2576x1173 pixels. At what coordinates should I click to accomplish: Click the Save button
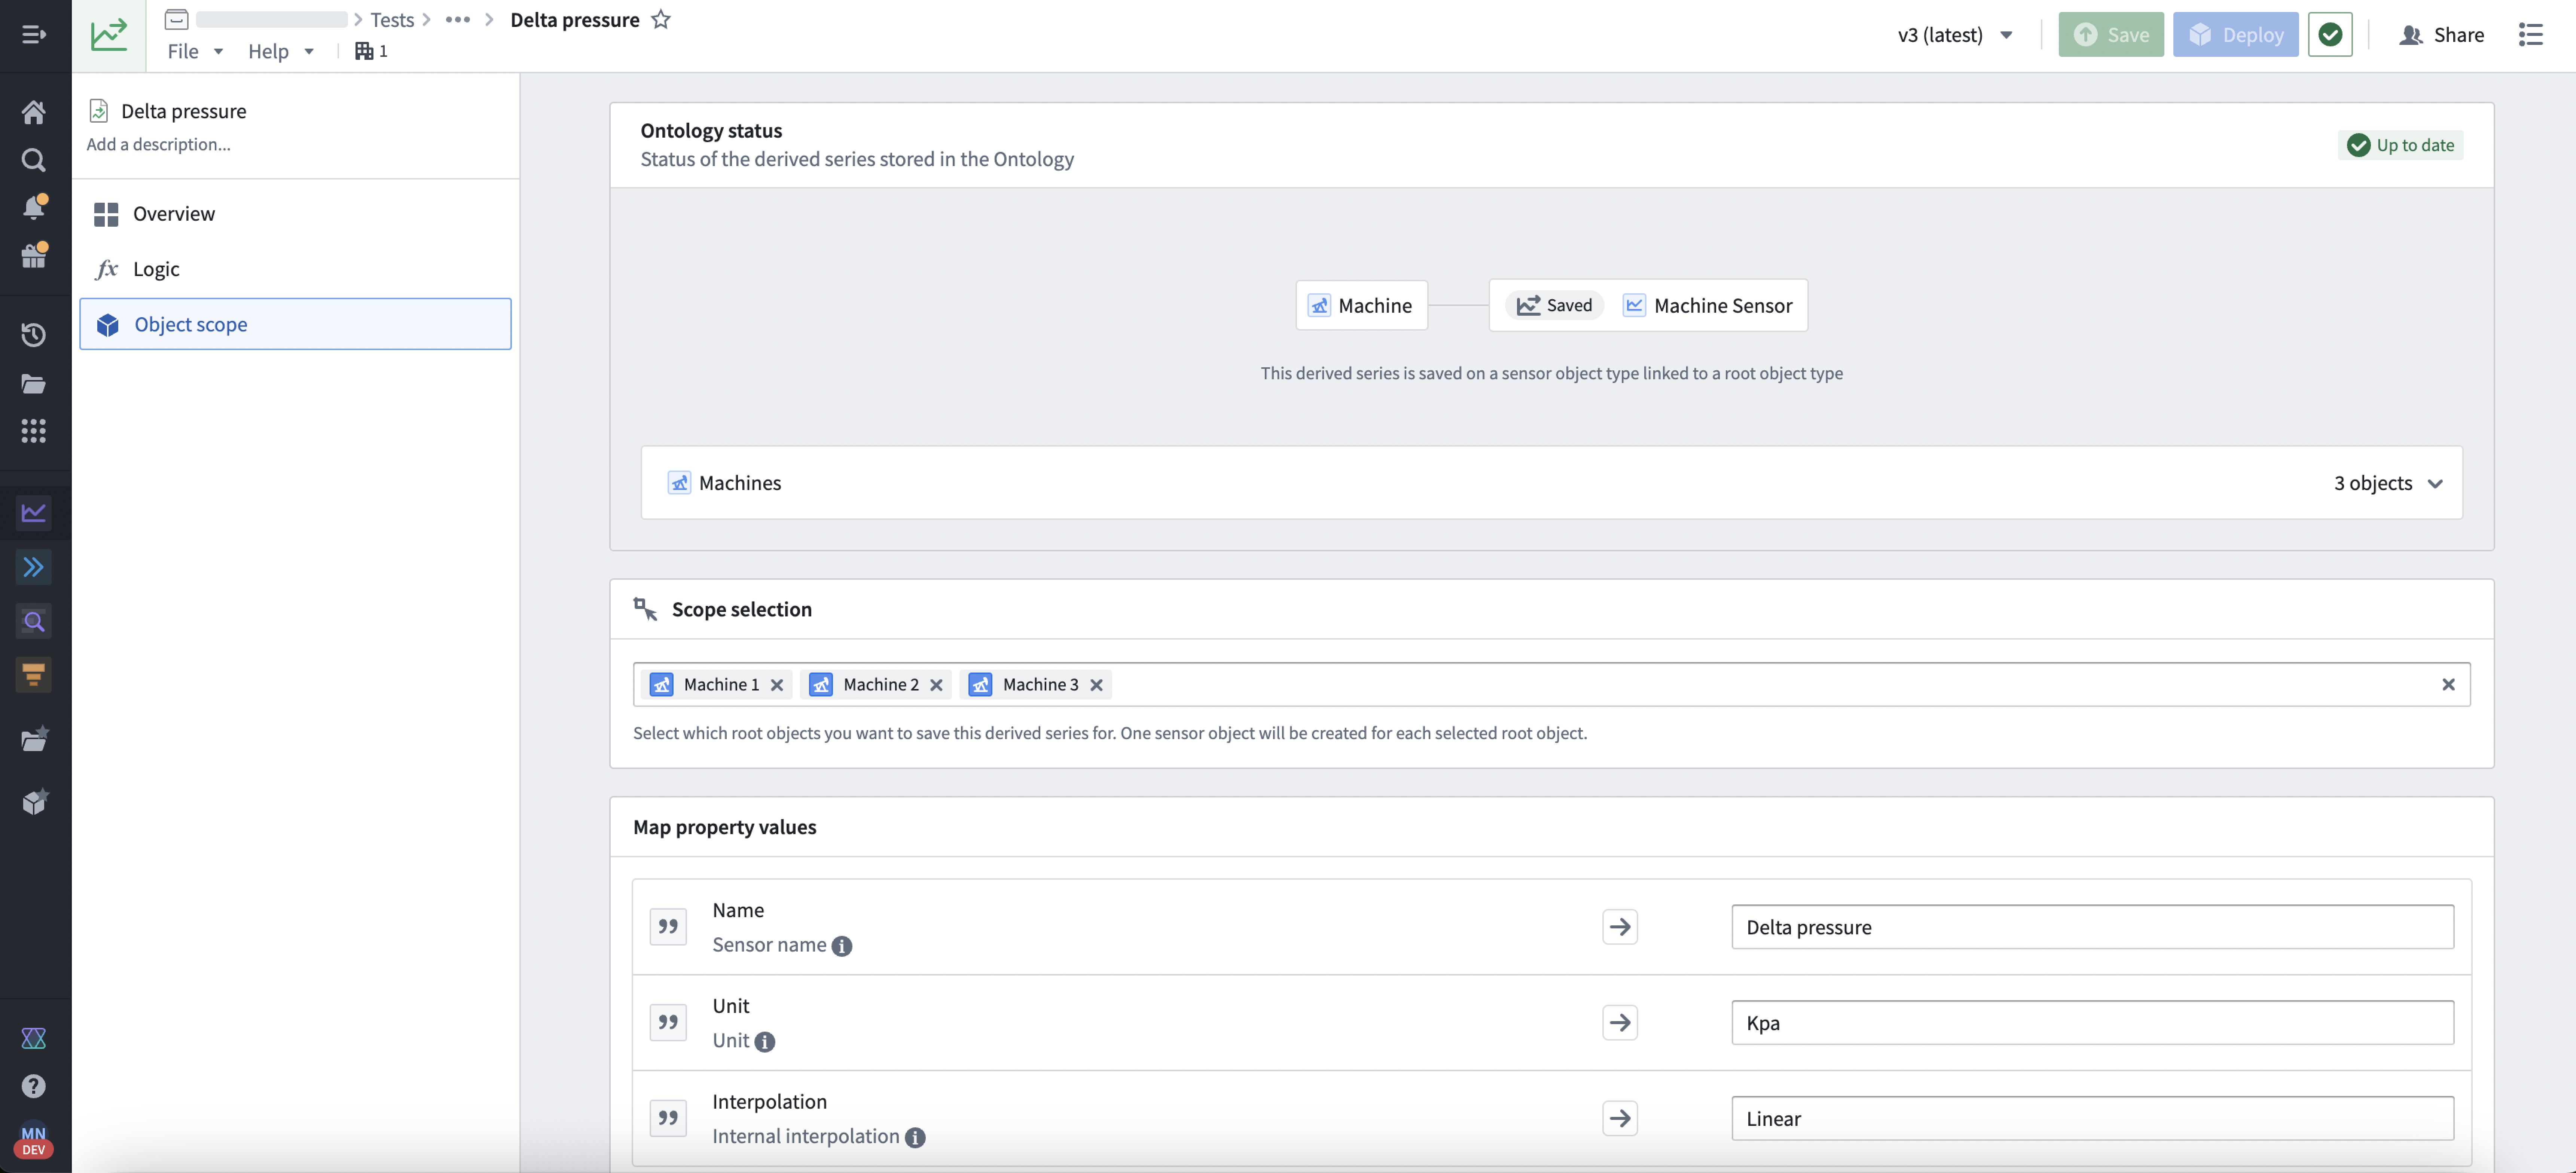tap(2111, 33)
